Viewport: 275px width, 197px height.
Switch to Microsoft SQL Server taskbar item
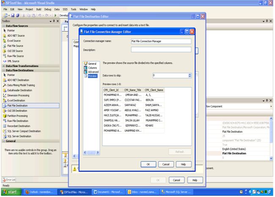click(176, 192)
